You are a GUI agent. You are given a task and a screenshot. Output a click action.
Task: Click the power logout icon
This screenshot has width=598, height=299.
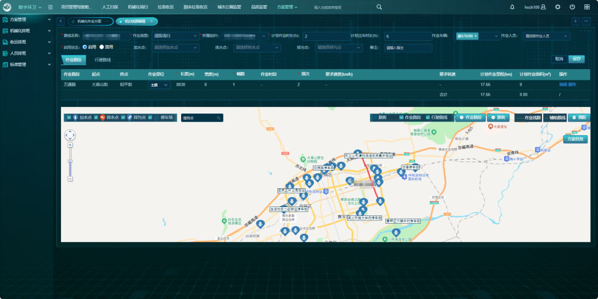click(x=573, y=7)
